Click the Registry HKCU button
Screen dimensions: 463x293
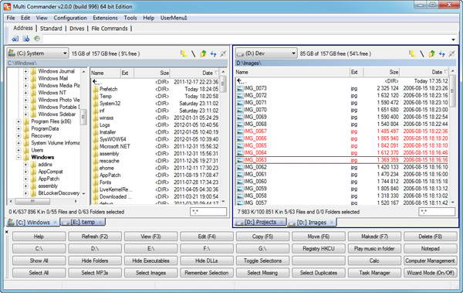point(319,249)
